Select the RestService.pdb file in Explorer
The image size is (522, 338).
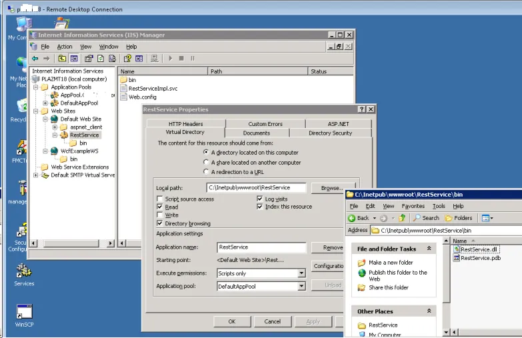pyautogui.click(x=477, y=258)
